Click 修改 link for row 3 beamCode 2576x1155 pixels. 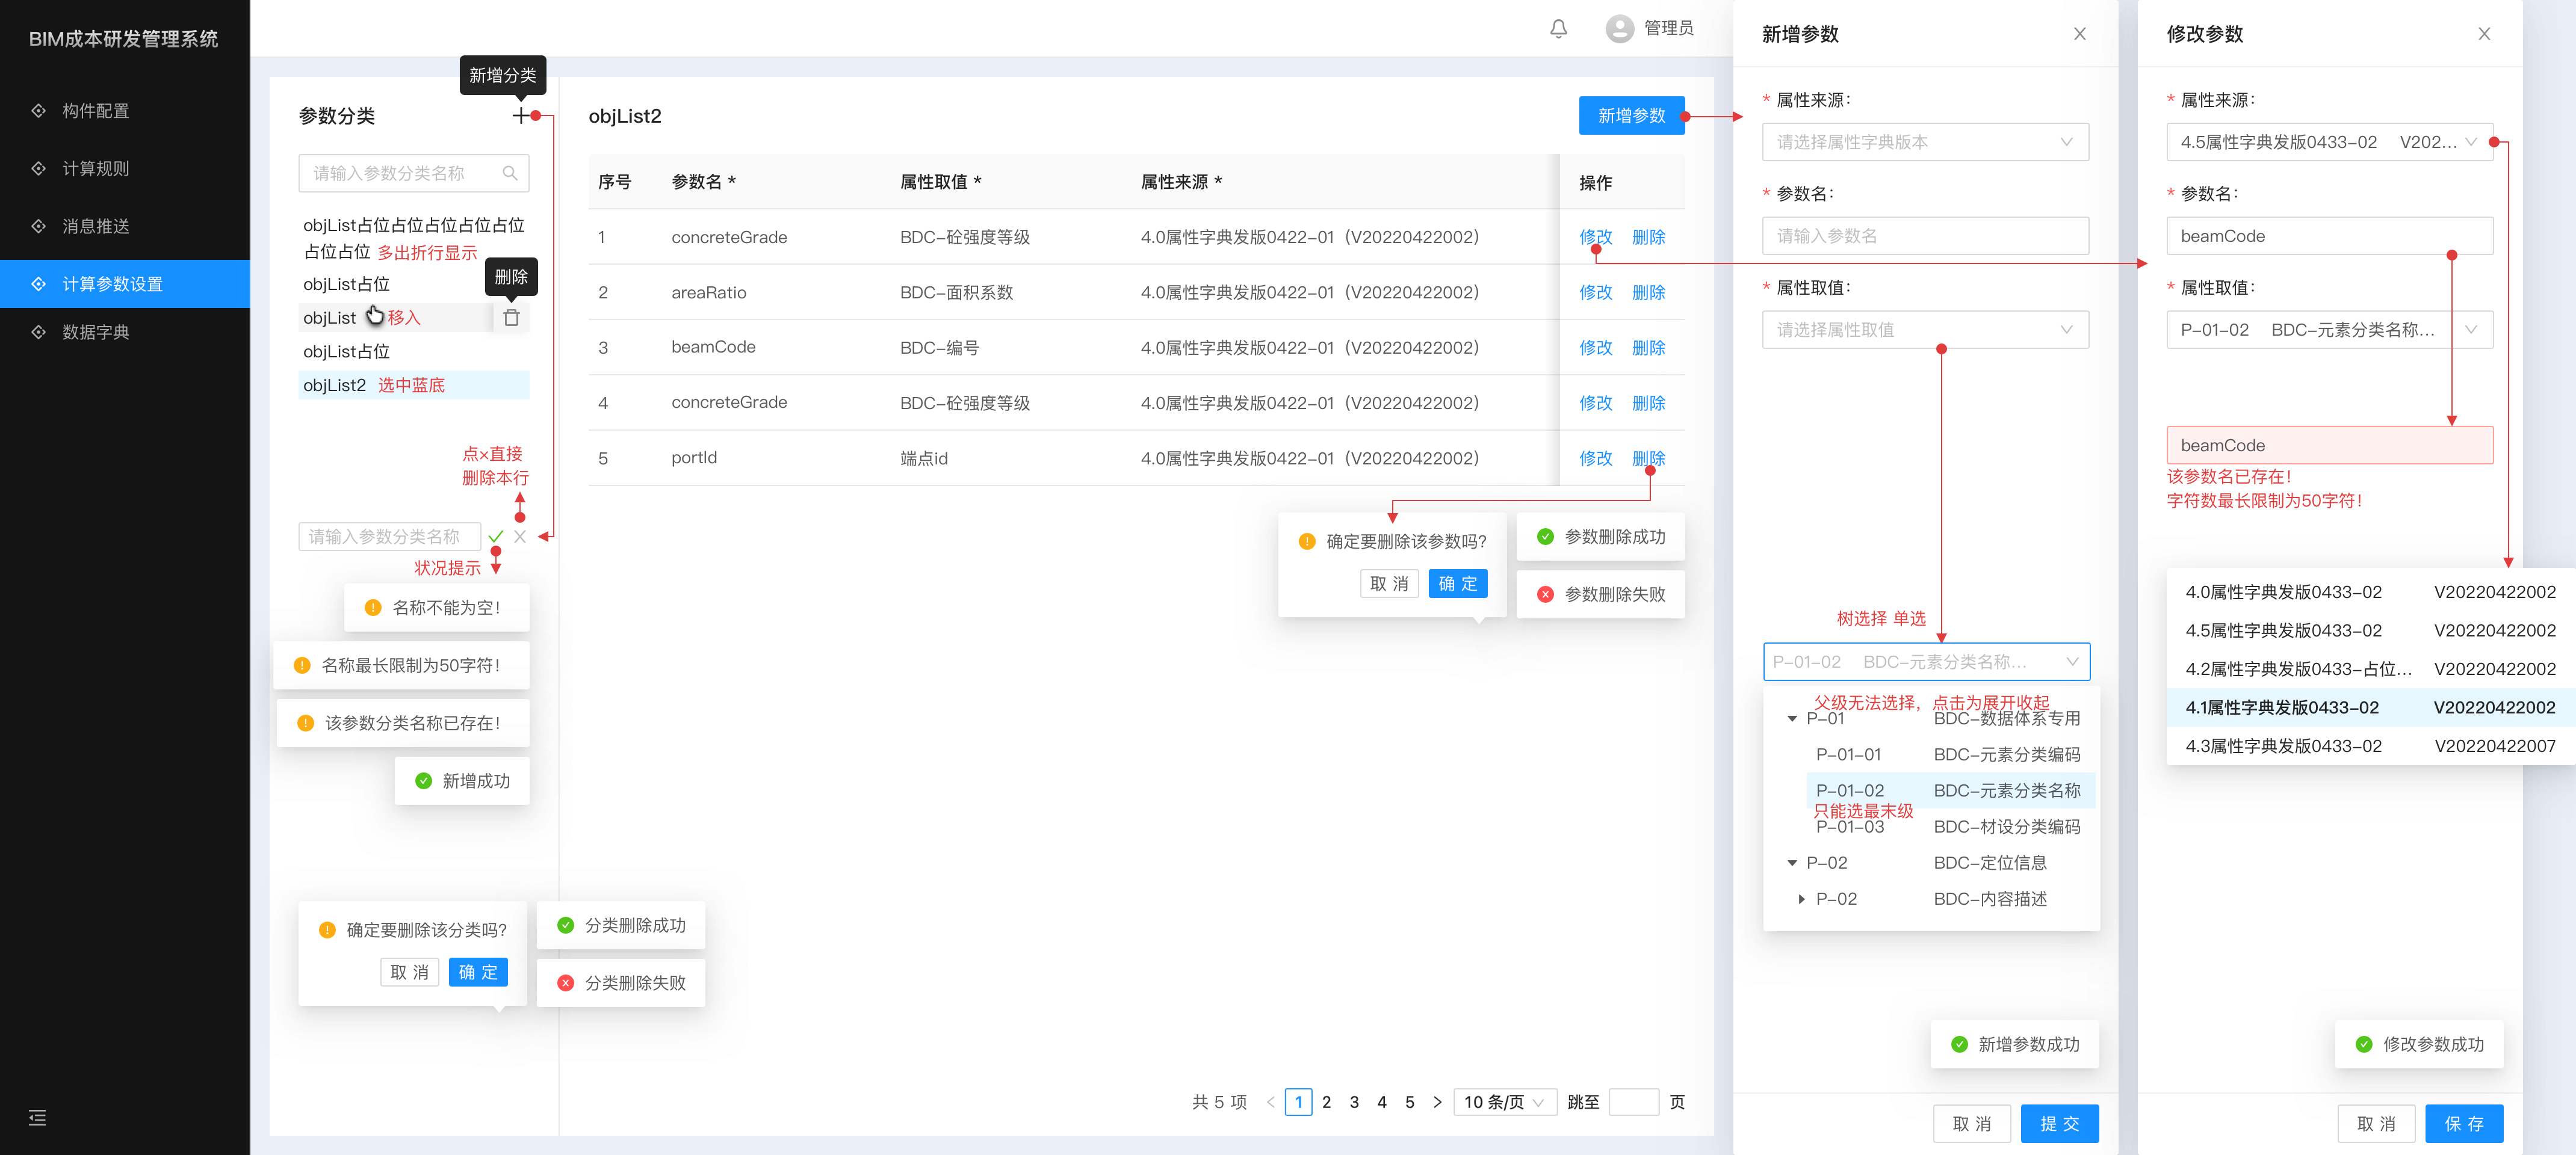coord(1595,348)
